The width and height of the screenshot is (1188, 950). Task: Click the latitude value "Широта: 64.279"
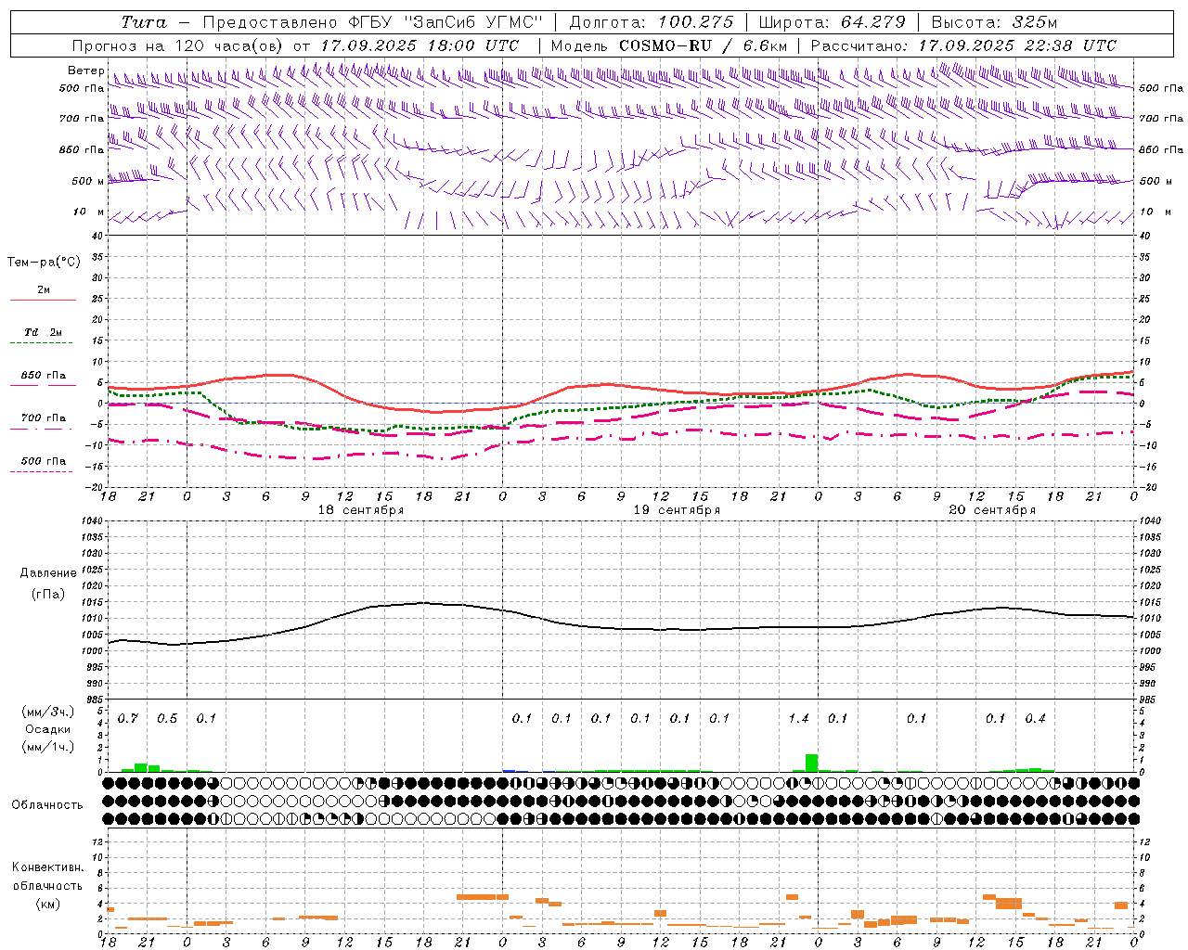832,22
